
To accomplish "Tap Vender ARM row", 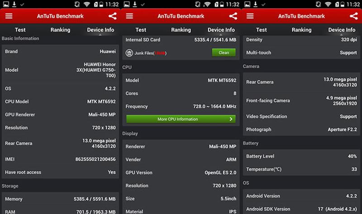I will [181, 159].
